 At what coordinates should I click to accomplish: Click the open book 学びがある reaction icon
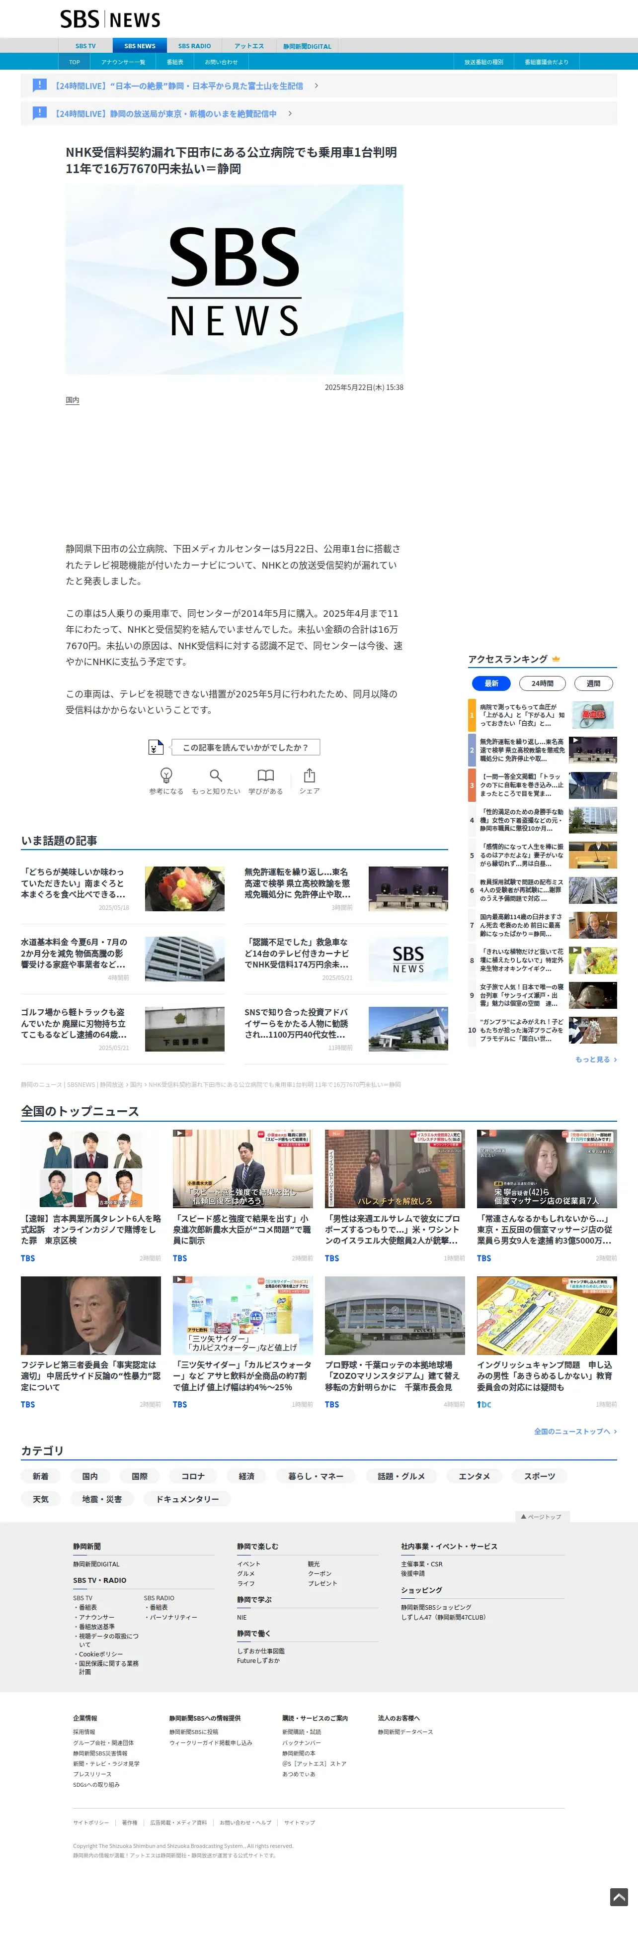click(266, 774)
